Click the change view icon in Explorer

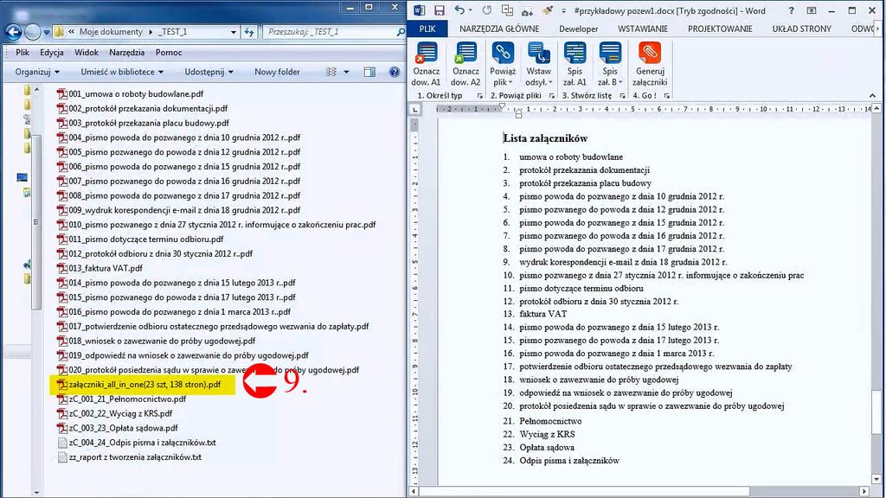[x=331, y=72]
